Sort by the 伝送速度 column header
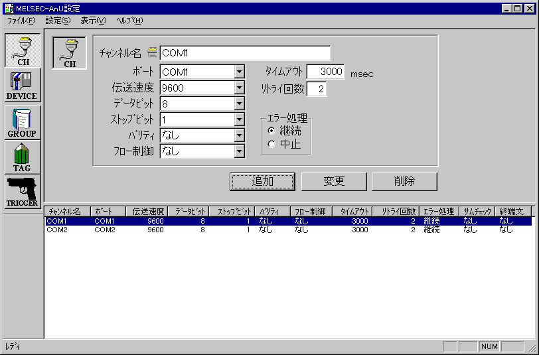The image size is (539, 355). pos(147,212)
